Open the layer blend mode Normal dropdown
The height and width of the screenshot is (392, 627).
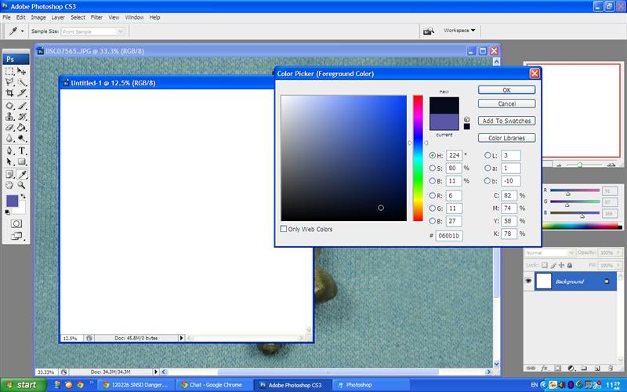click(x=549, y=253)
